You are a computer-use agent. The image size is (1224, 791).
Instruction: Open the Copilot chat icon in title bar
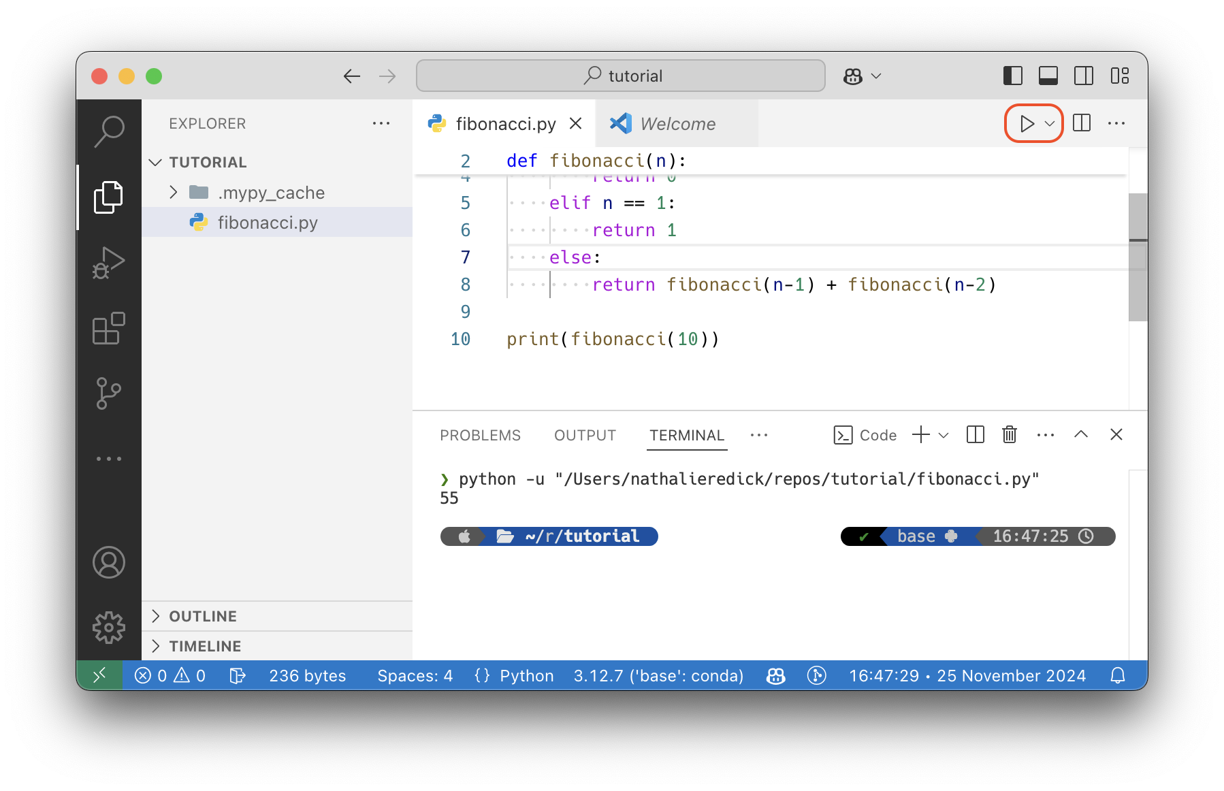pos(853,76)
